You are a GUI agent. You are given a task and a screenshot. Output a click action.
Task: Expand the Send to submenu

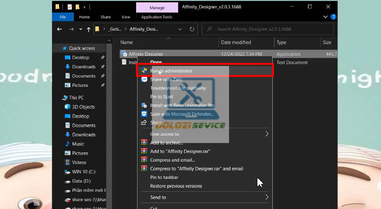(x=267, y=197)
